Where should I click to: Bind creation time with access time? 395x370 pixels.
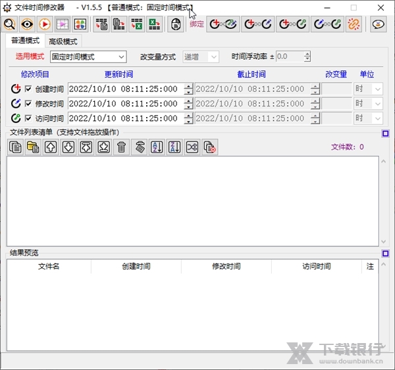[292, 24]
